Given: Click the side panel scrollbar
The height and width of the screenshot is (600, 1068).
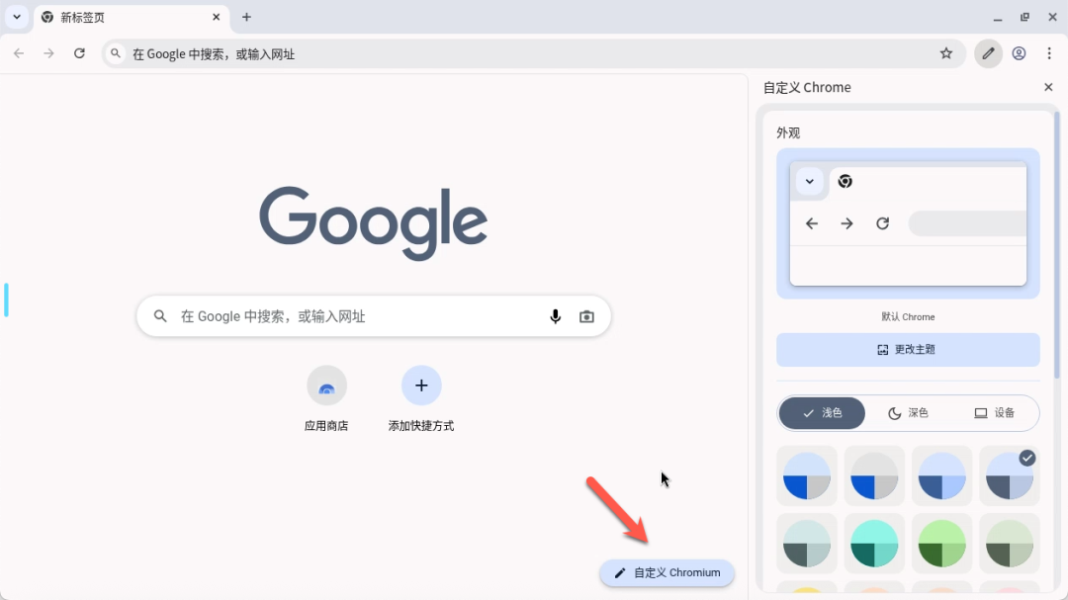Looking at the screenshot, I should pyautogui.click(x=1056, y=245).
